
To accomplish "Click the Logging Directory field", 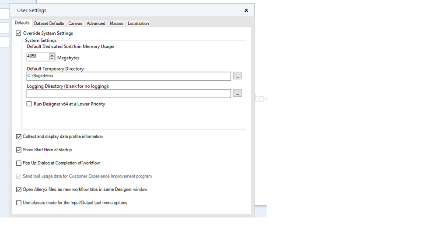I will tap(129, 94).
